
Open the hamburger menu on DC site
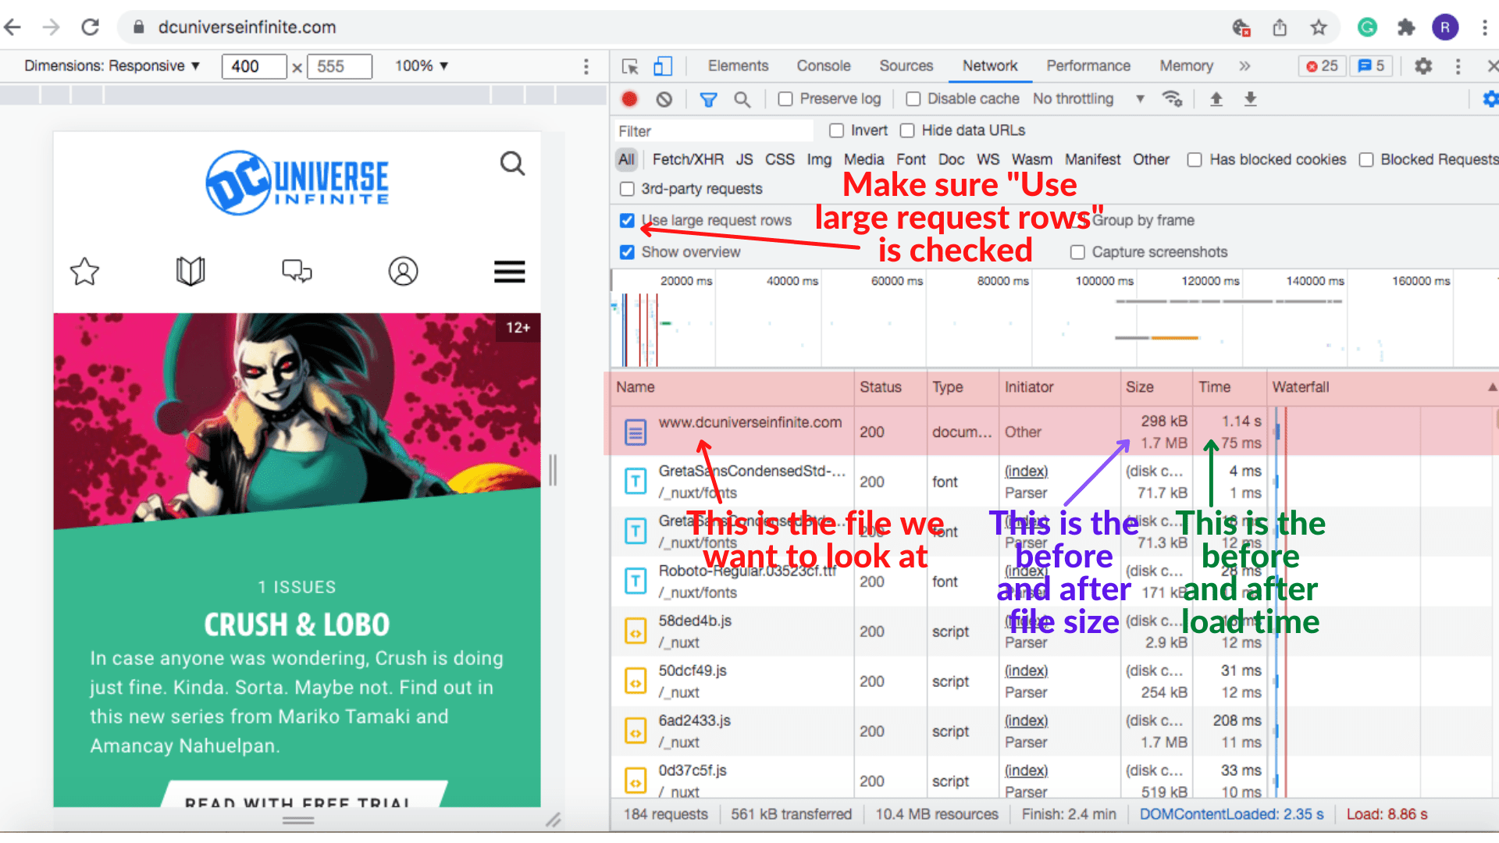(509, 272)
